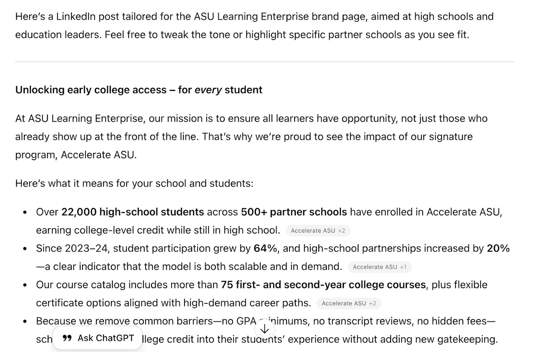
Task: Expand the +1 sources count in citation
Action: [403, 267]
